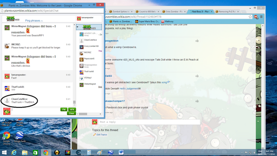Open the kazechomper17 username link

coord(115,101)
